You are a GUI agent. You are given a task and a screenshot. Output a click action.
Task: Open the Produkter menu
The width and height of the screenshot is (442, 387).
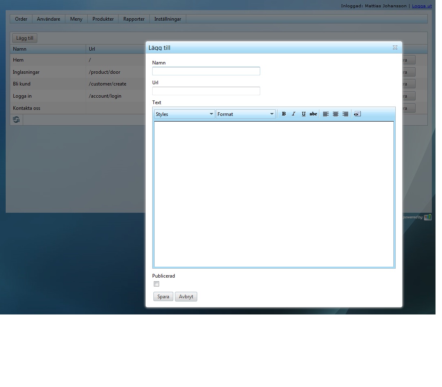tap(103, 19)
